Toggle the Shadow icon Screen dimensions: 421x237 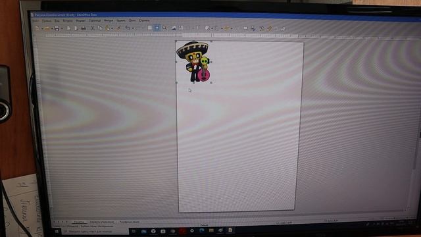245,28
